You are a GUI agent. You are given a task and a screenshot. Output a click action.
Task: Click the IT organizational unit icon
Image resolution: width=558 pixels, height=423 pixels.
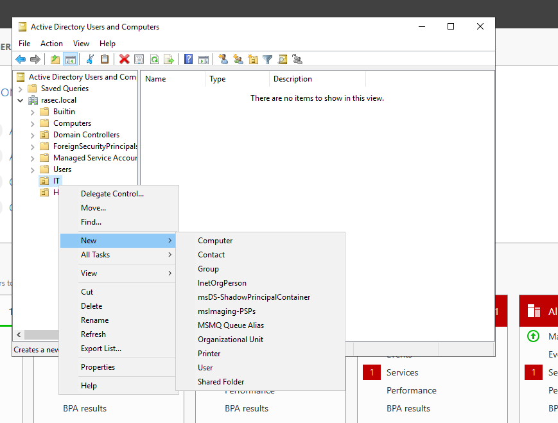pyautogui.click(x=44, y=181)
